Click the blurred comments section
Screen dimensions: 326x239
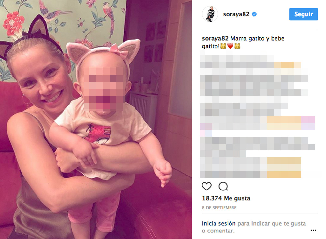pos(258,116)
